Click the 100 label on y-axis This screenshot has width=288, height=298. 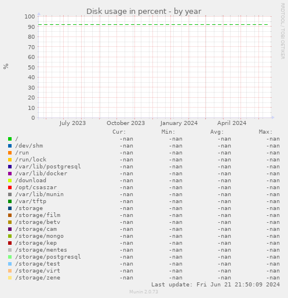pos(30,16)
